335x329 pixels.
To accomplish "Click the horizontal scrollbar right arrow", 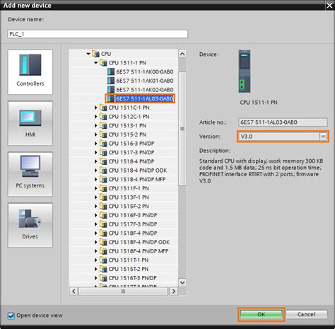I will [x=174, y=292].
